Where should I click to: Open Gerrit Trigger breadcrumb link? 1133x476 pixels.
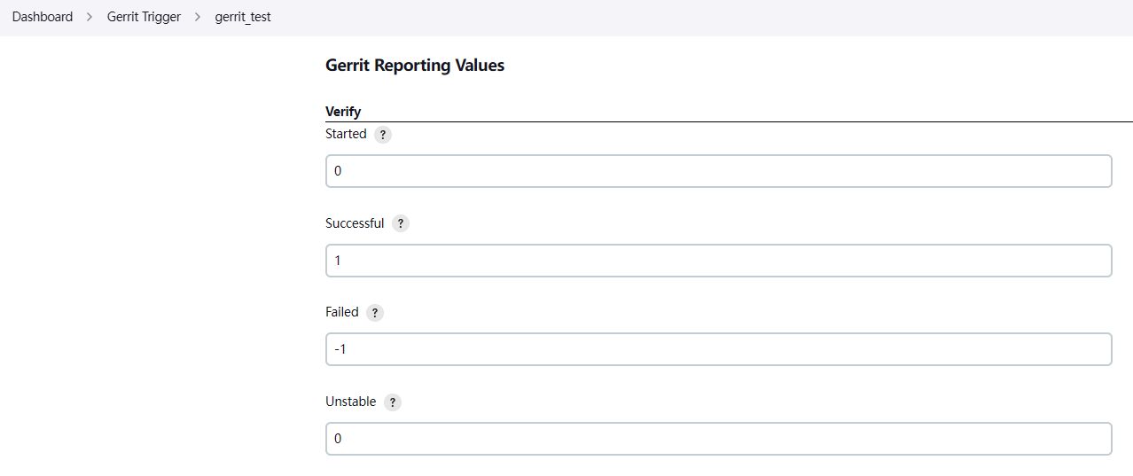pyautogui.click(x=144, y=17)
